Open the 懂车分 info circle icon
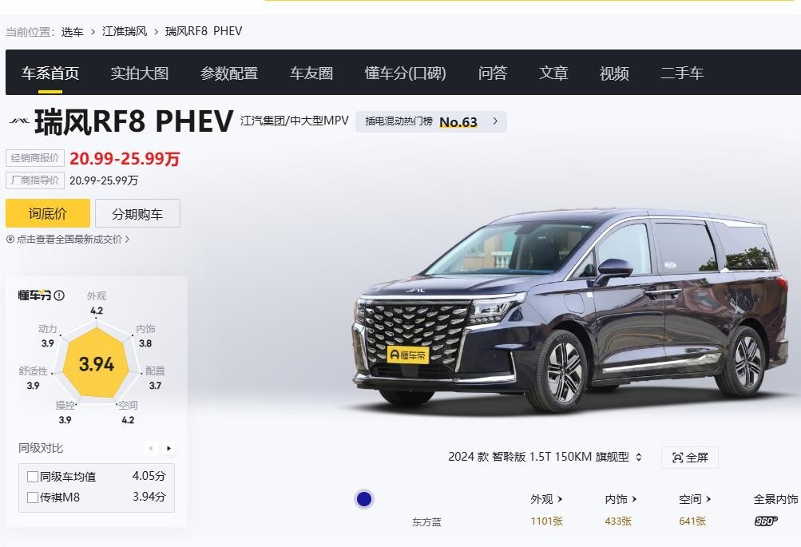 pos(59,295)
